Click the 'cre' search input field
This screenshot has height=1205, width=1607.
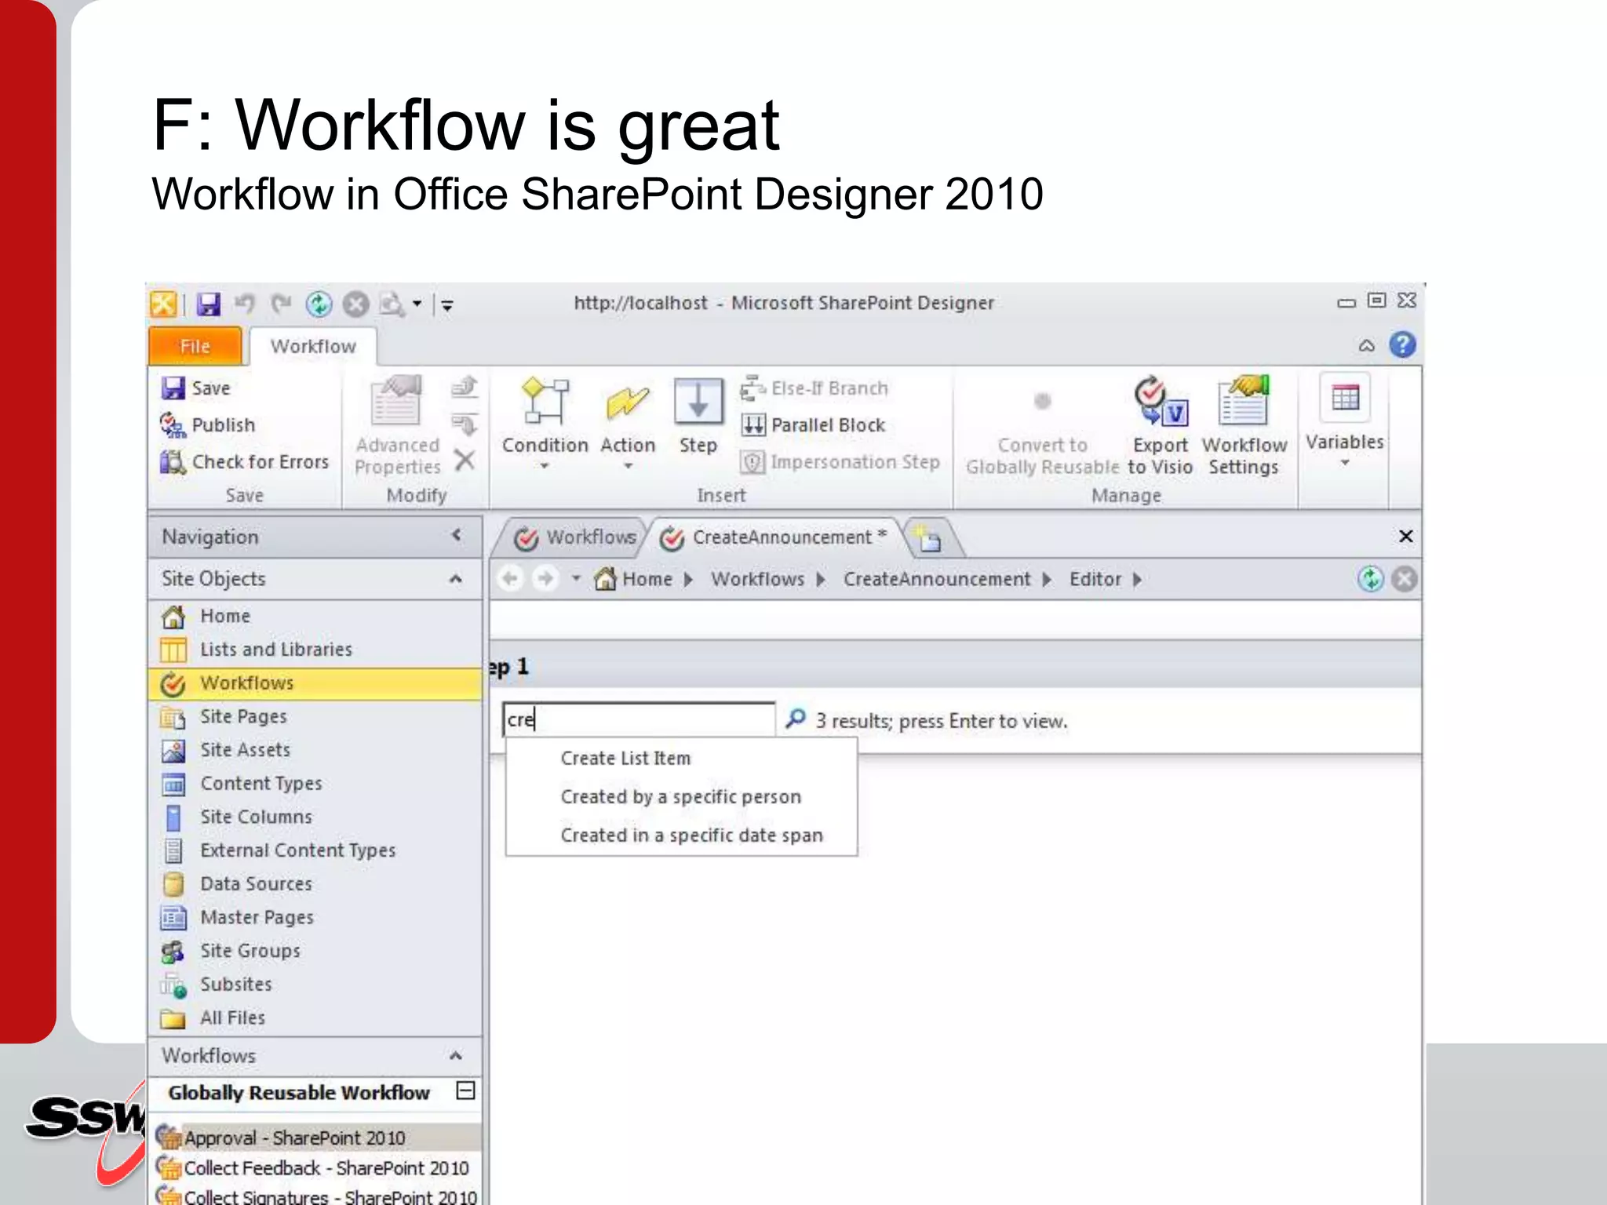(x=639, y=719)
